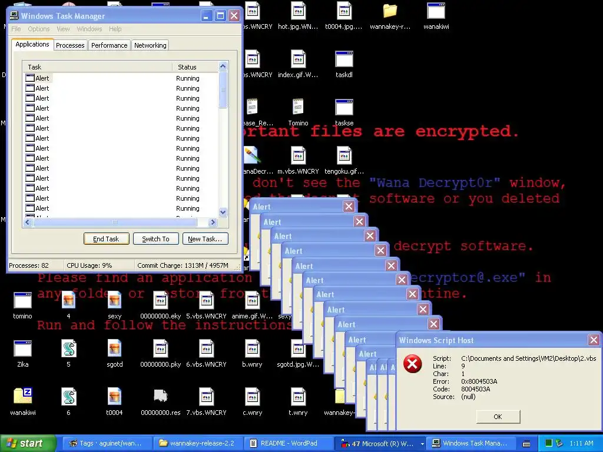Switch to the Processes tab

point(70,45)
